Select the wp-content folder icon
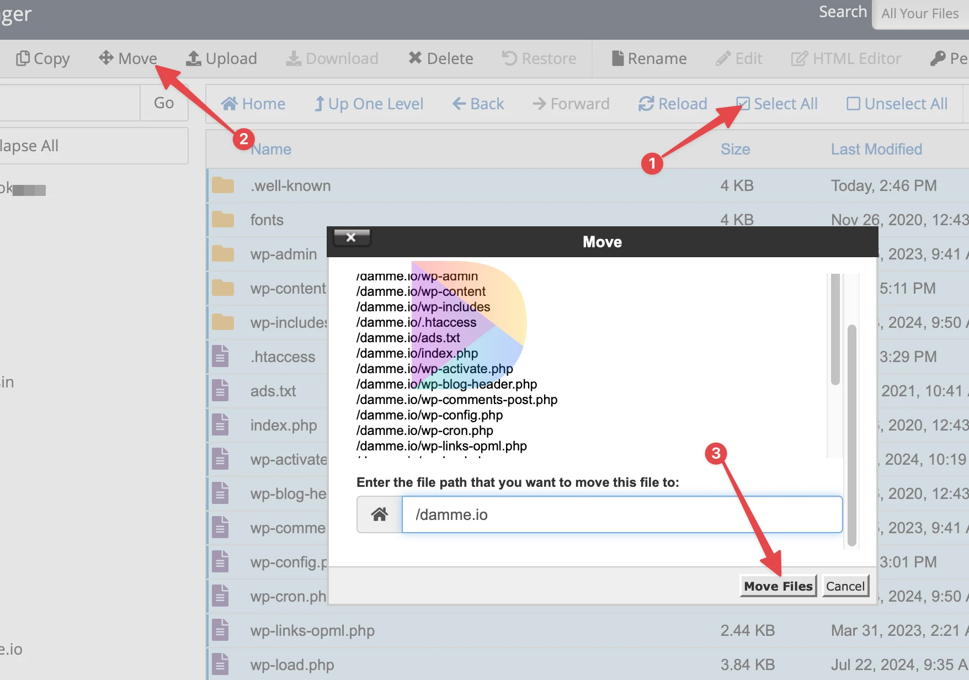 (223, 288)
